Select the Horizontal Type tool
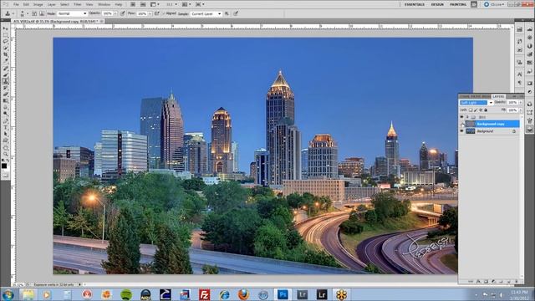 (x=6, y=128)
